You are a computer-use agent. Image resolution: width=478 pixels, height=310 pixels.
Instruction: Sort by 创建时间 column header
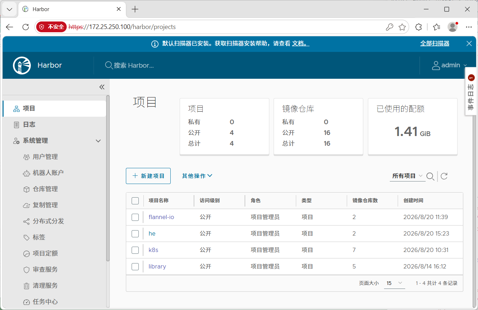point(413,200)
